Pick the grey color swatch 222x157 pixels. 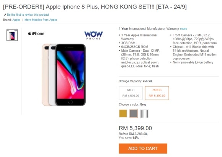click(x=134, y=113)
